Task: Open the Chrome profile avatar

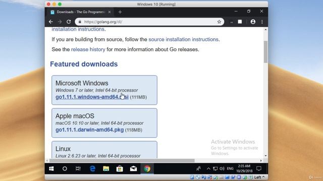Action: tap(253, 22)
